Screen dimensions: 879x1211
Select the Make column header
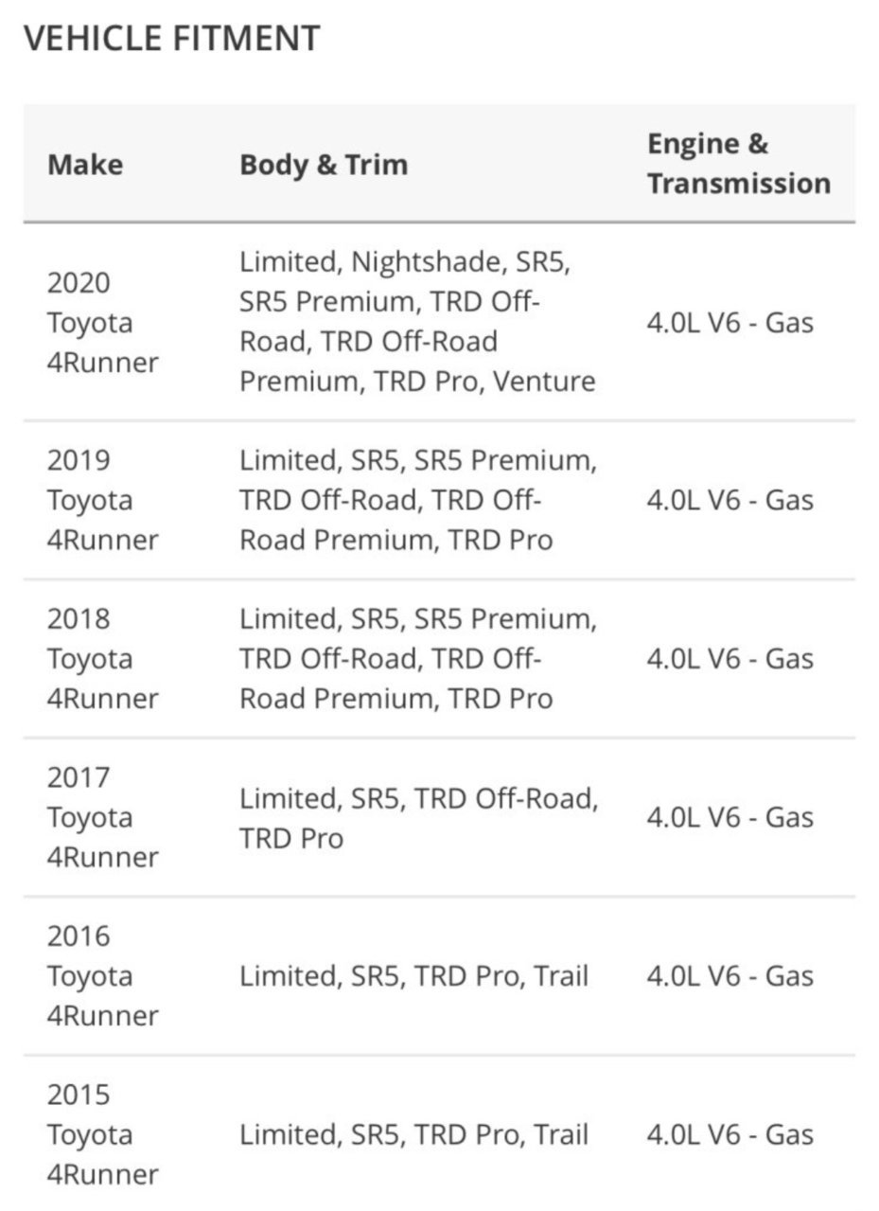tap(85, 164)
